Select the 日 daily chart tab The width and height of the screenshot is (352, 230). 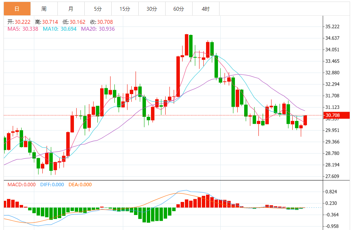tap(17, 9)
